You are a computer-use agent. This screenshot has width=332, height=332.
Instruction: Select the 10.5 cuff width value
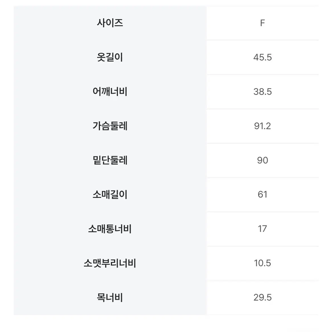point(262,263)
